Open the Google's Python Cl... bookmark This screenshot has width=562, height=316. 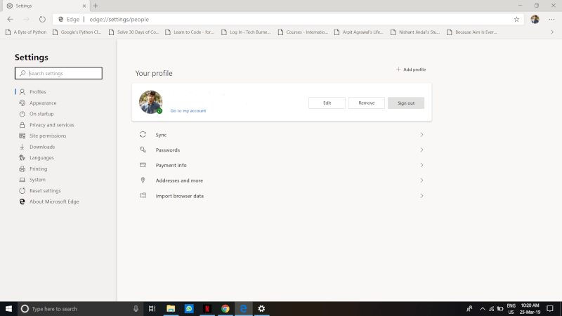(x=77, y=32)
